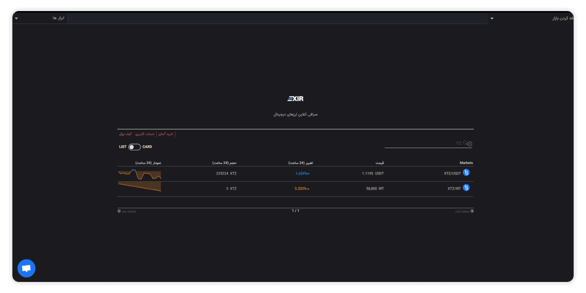Image resolution: width=586 pixels, height=293 pixels.
Task: Toggle the LIST / CARD view switch
Action: (x=135, y=147)
